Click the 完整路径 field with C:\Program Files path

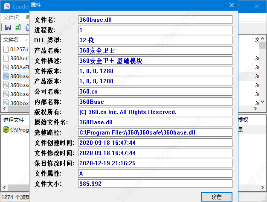[155, 132]
